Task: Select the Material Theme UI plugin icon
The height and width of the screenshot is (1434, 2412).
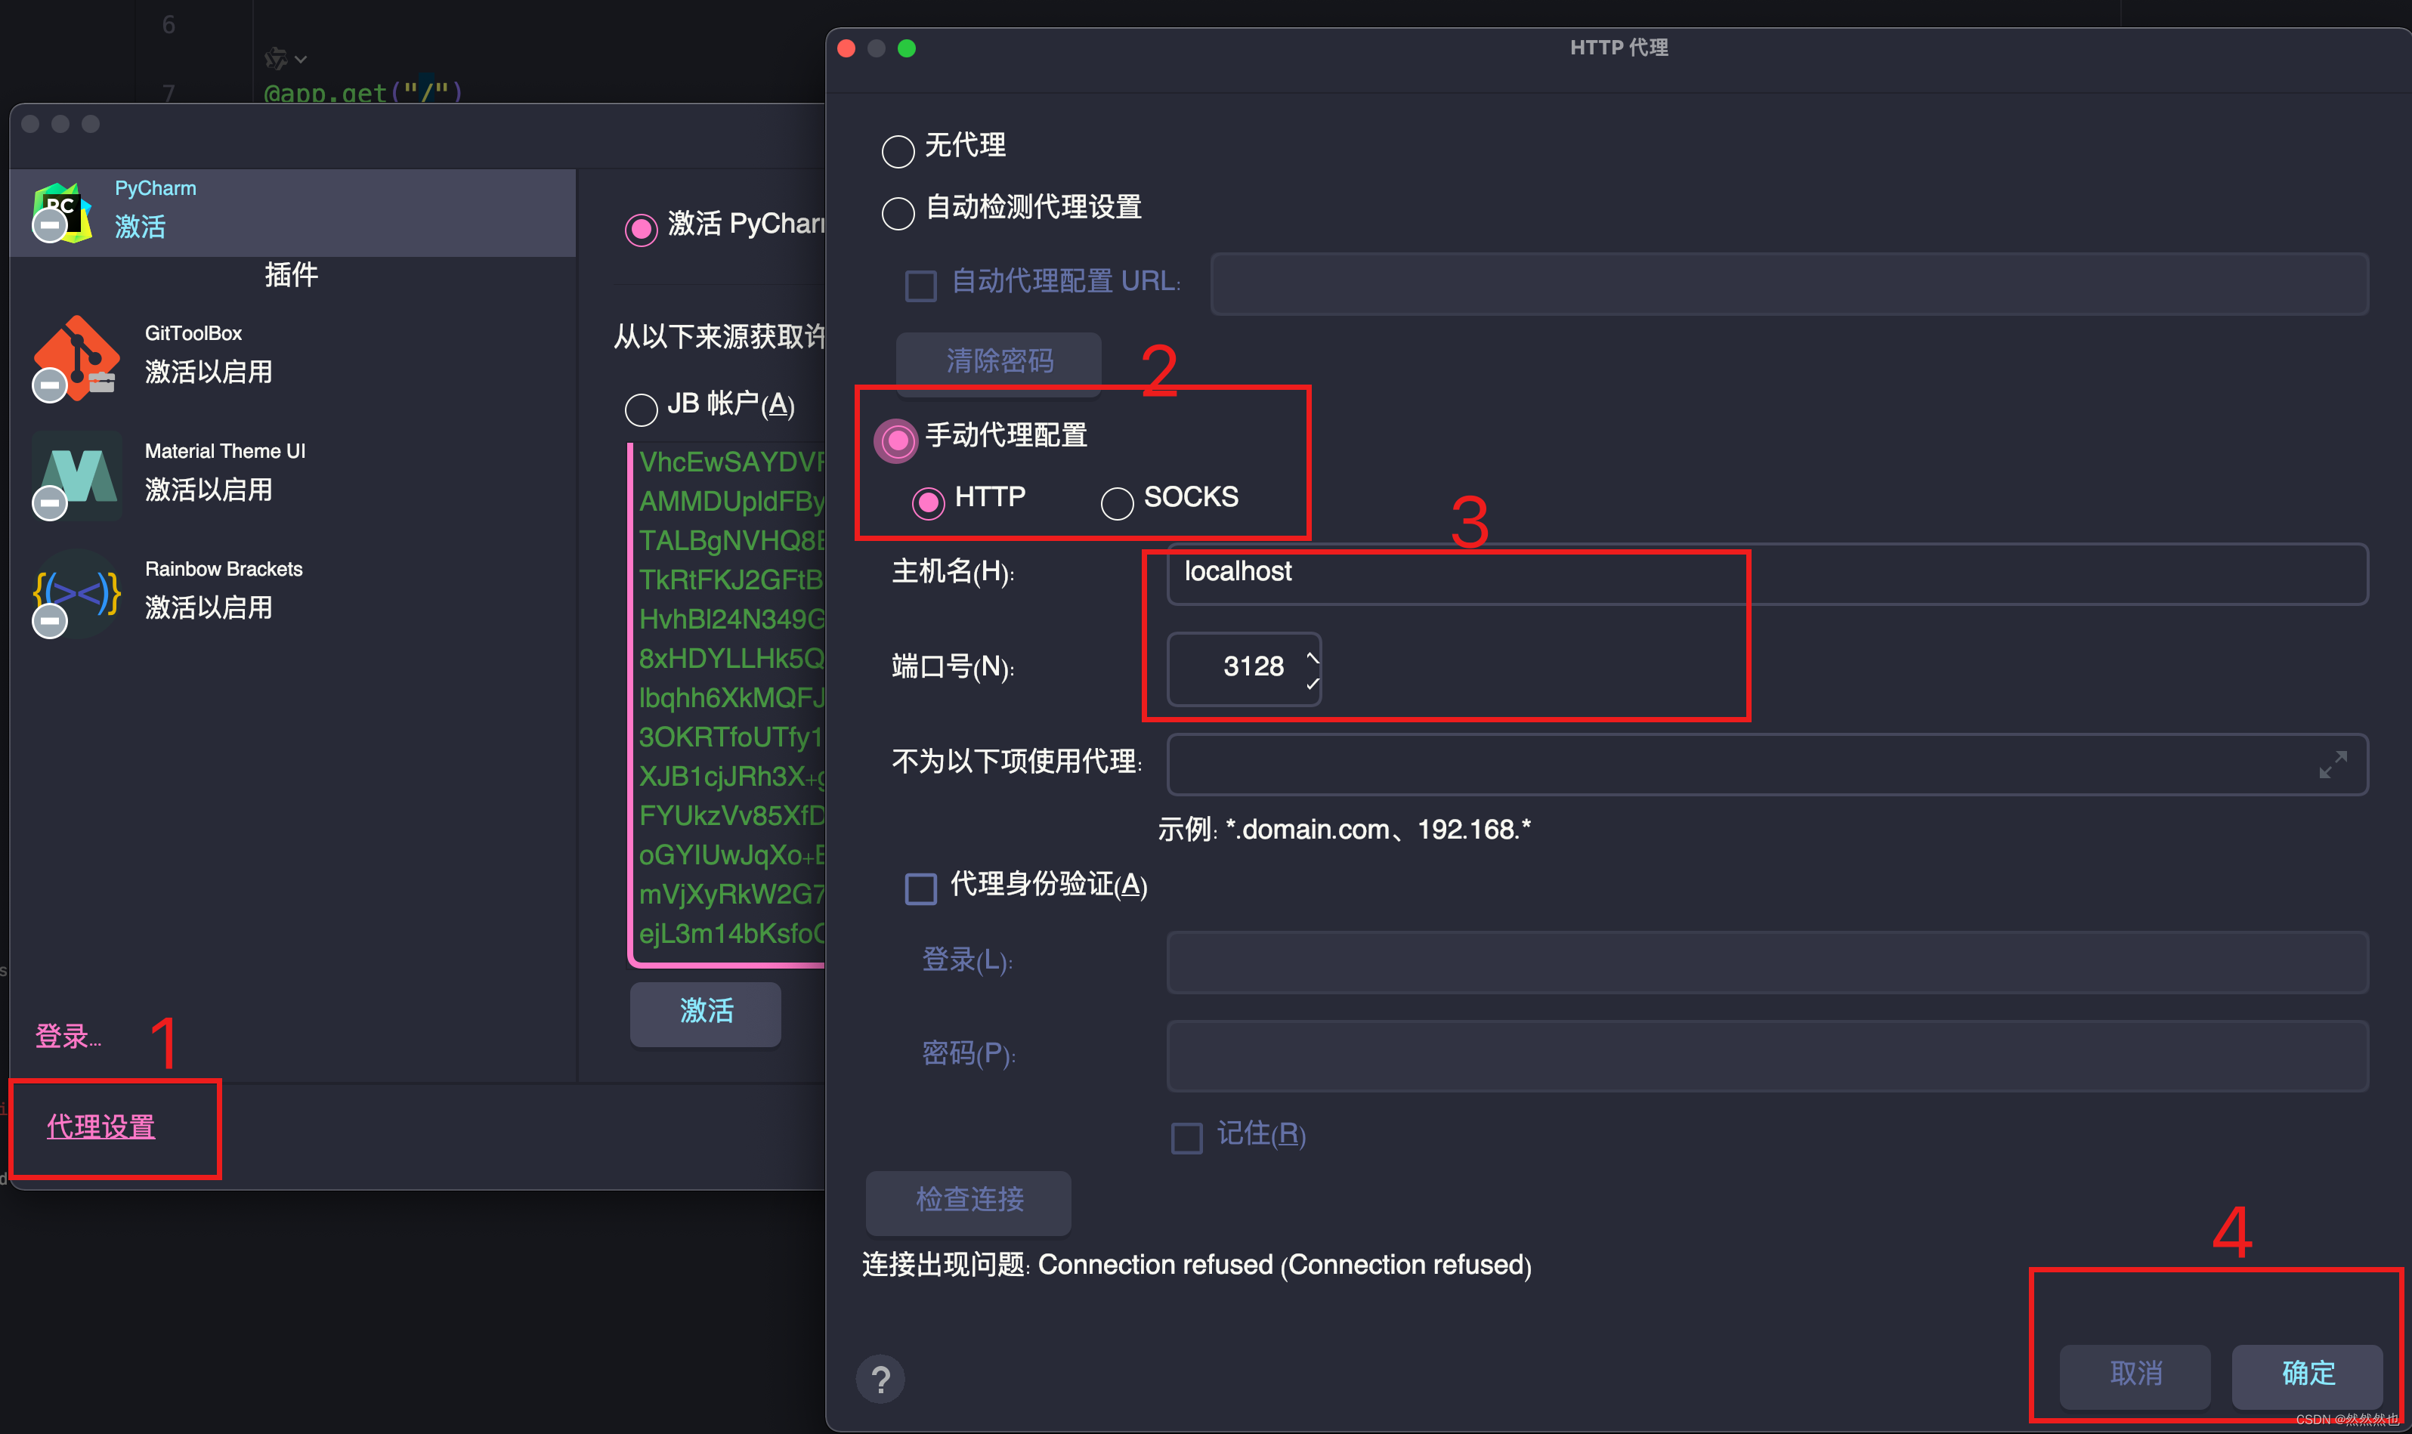Action: [76, 475]
